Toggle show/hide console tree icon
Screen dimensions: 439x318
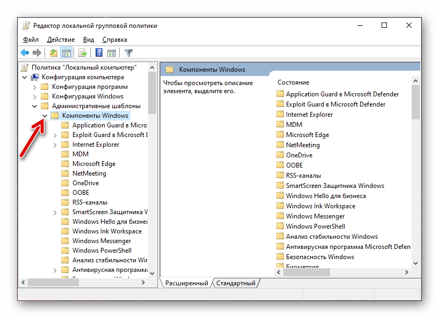(x=67, y=52)
